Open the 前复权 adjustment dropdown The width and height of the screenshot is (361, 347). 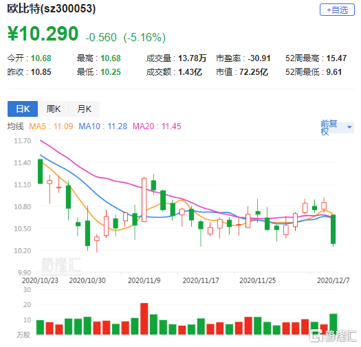point(337,127)
